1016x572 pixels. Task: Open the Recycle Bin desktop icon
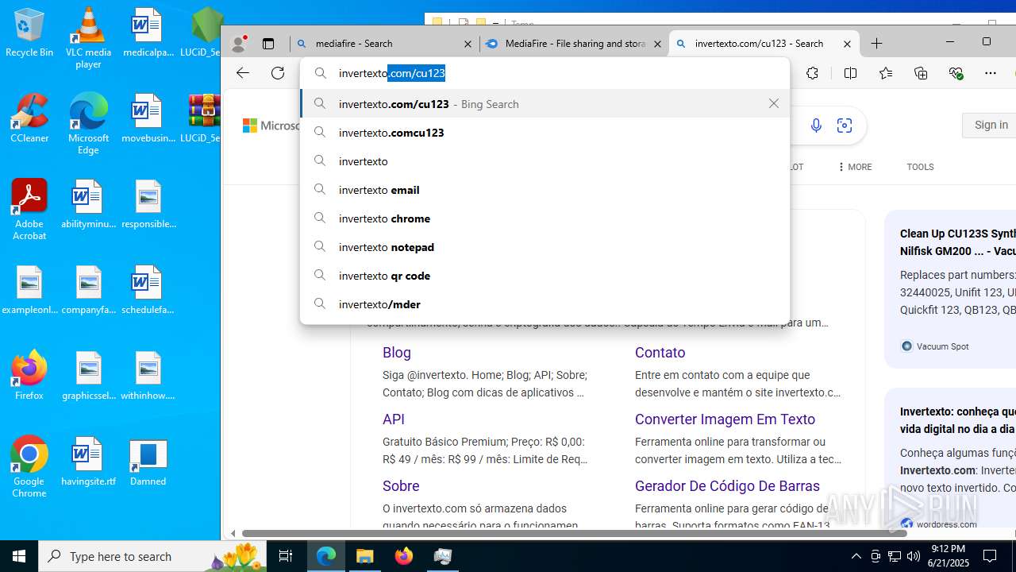click(x=29, y=33)
